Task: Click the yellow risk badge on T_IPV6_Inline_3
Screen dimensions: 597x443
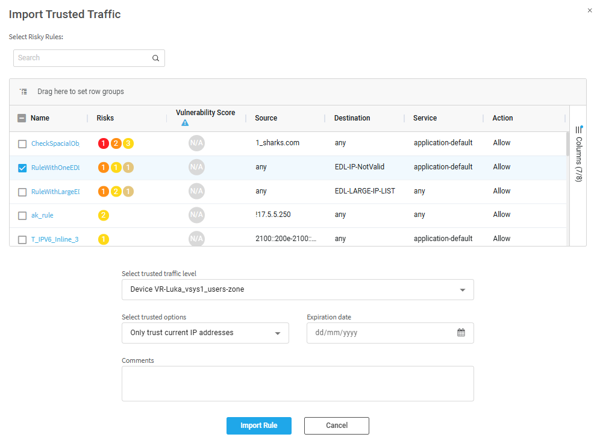Action: coord(103,239)
